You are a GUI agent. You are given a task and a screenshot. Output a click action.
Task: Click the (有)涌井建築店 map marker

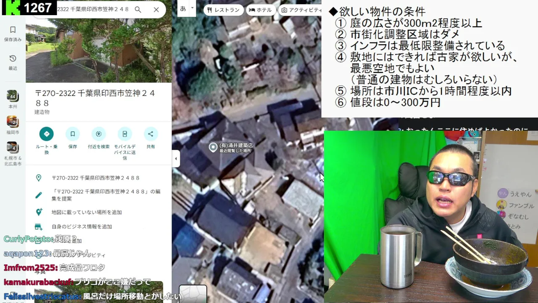pyautogui.click(x=214, y=147)
